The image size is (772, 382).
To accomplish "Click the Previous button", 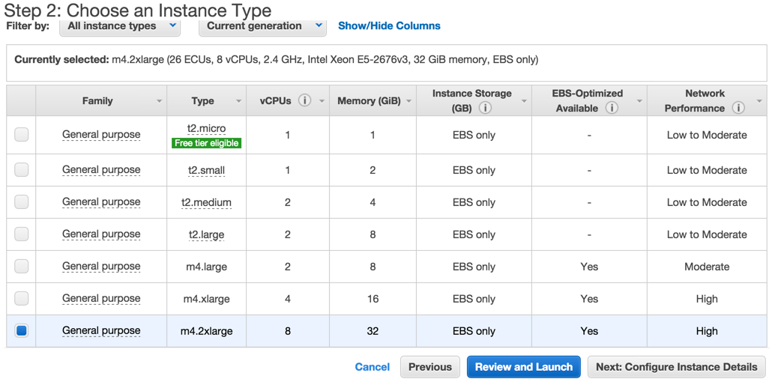I will point(430,367).
